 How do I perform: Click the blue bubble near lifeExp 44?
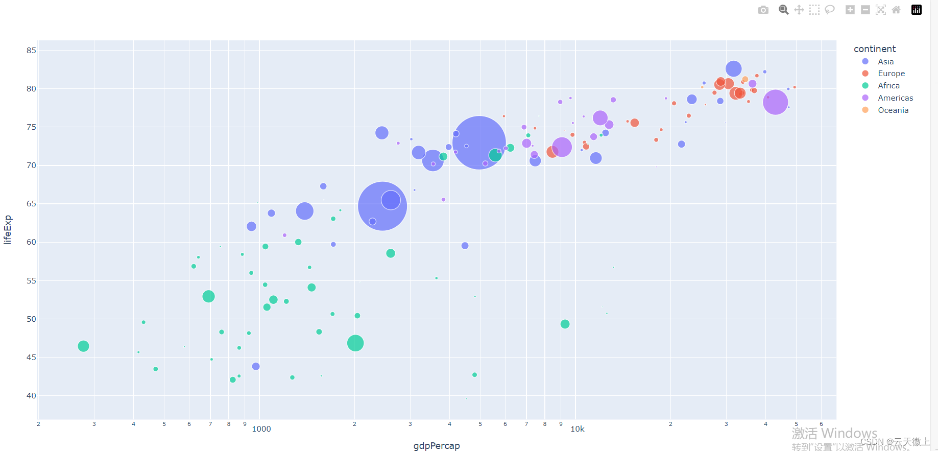point(256,366)
